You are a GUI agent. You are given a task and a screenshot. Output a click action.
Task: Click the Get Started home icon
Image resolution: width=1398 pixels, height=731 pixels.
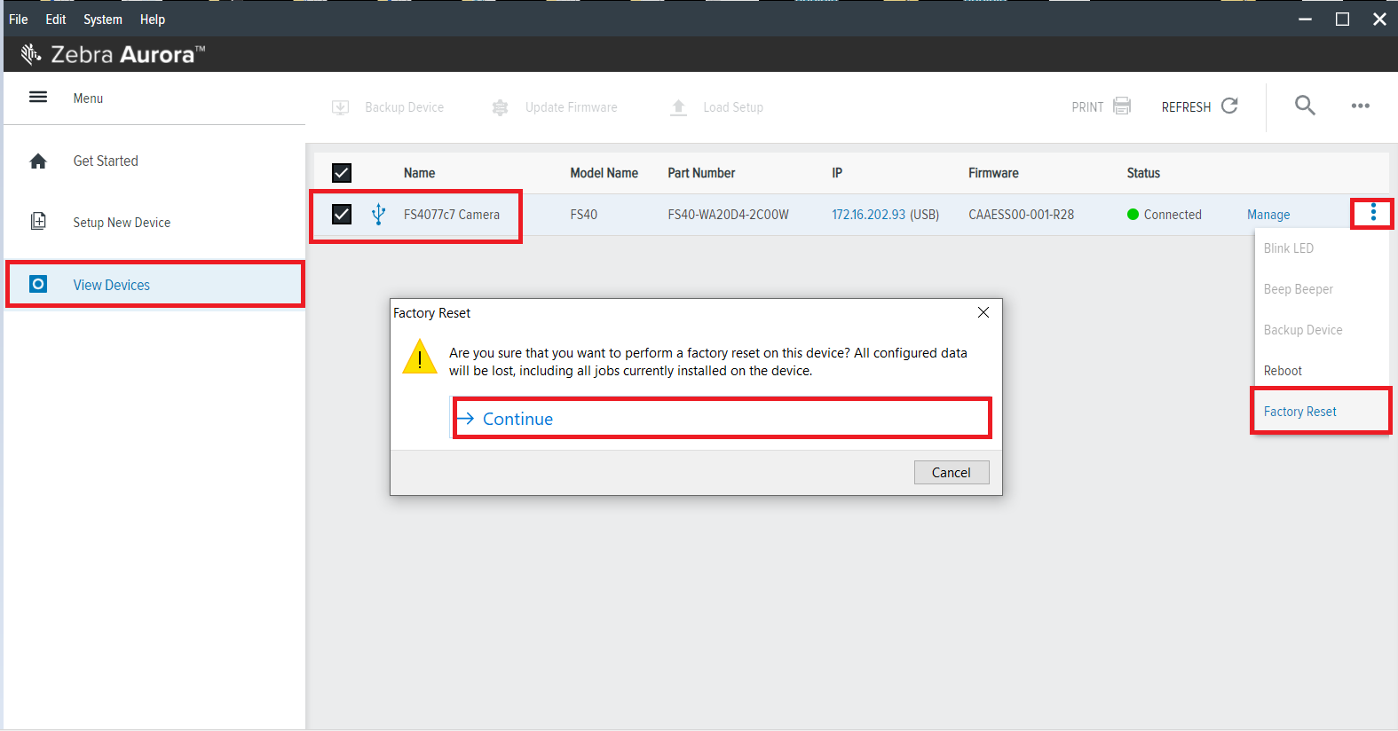click(x=38, y=161)
